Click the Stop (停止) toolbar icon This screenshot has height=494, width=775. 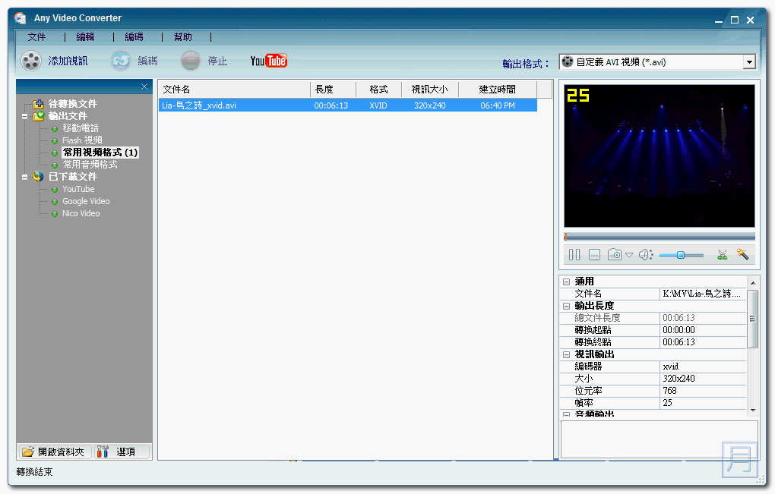191,60
